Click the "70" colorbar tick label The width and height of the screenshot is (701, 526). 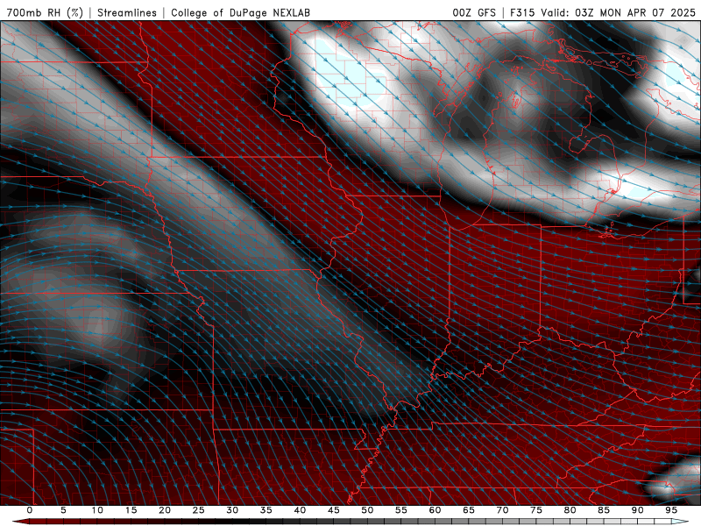[x=502, y=510]
